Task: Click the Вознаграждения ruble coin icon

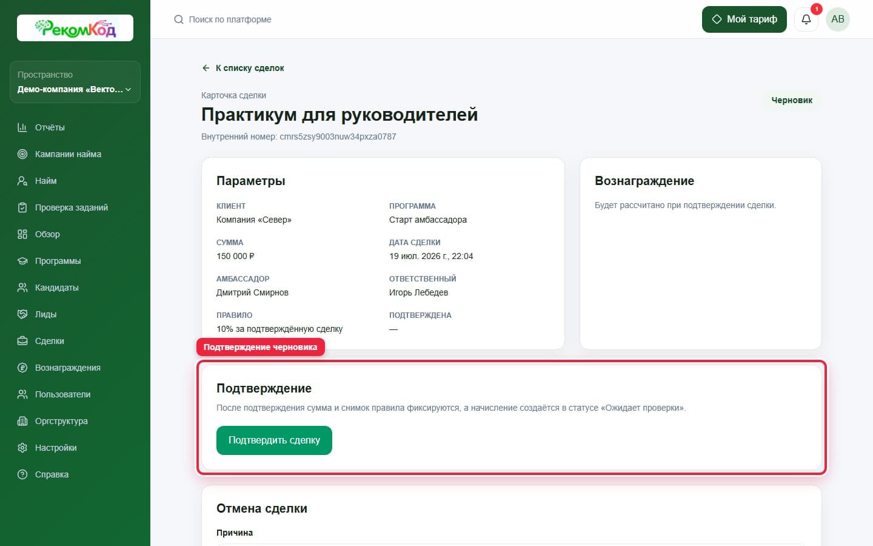Action: tap(22, 368)
